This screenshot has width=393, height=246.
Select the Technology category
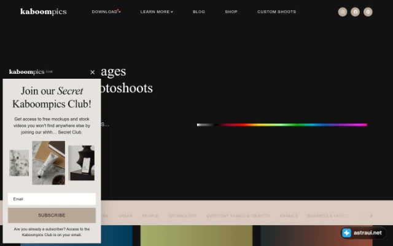click(182, 216)
